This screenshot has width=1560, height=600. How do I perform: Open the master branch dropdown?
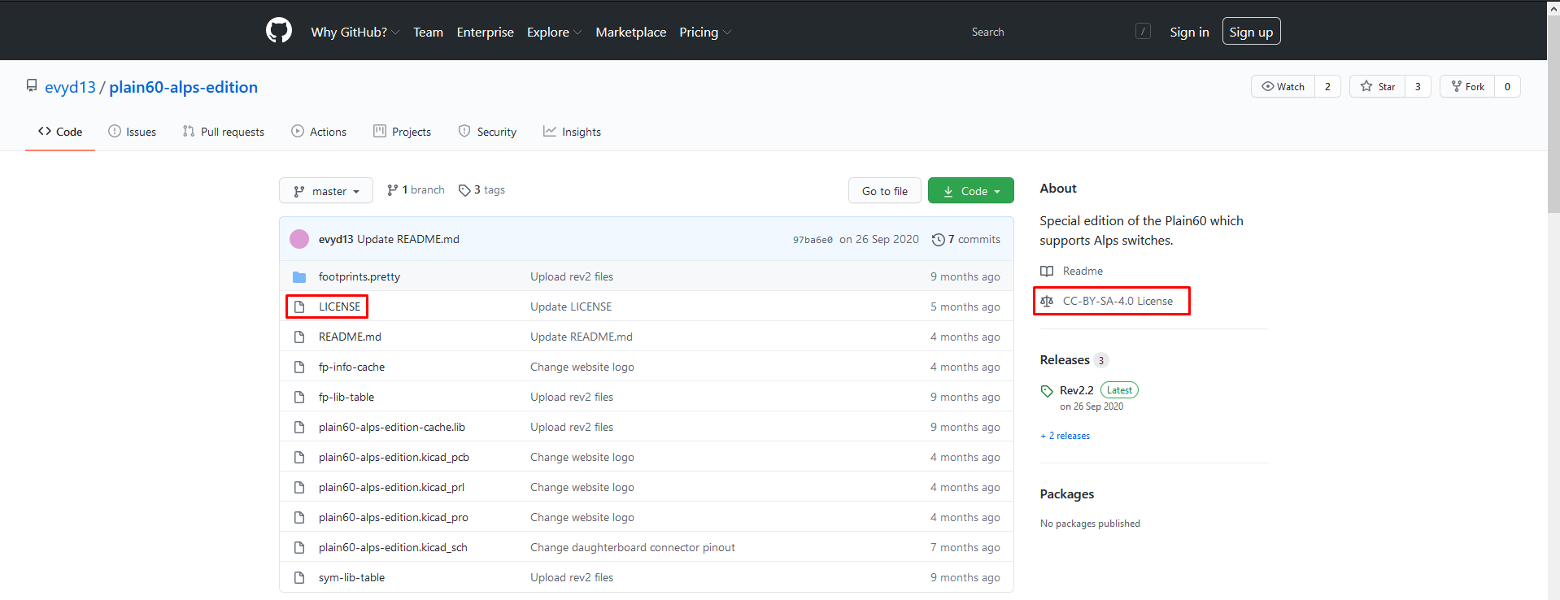(326, 191)
